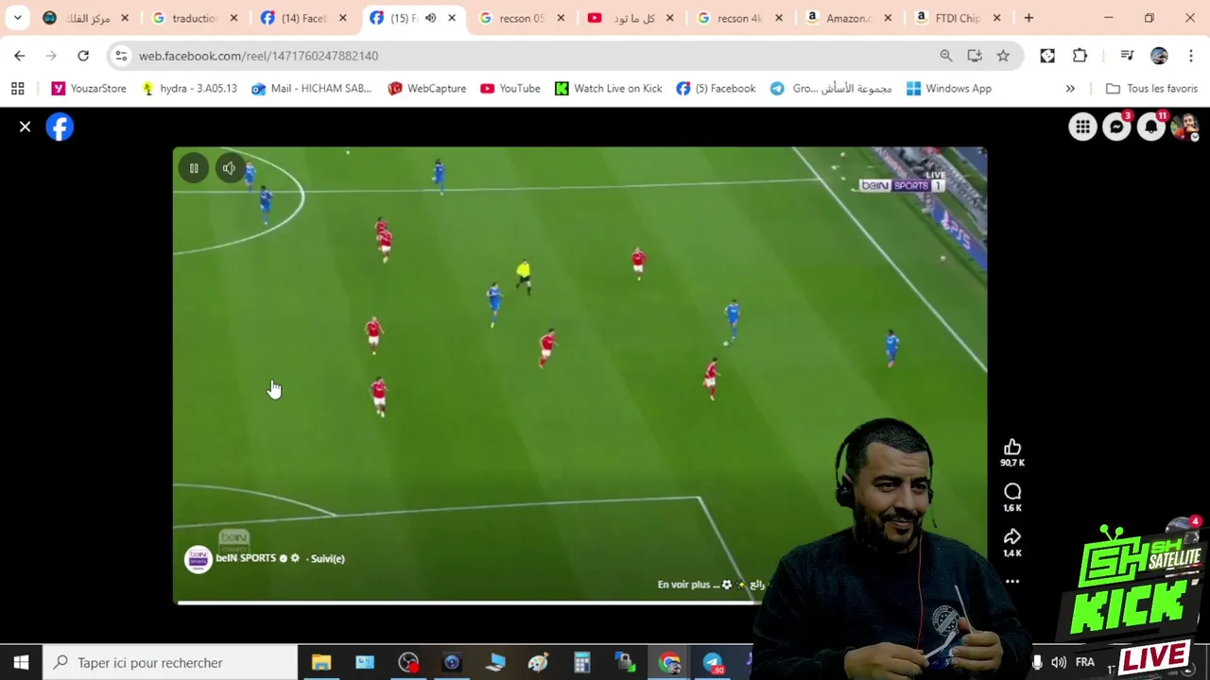The width and height of the screenshot is (1210, 680).
Task: Open the Chrome apps grid bookmark
Action: 17,89
